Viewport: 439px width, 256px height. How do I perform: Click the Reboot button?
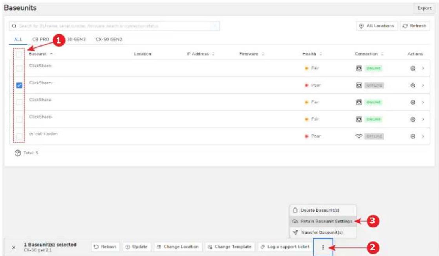105,247
